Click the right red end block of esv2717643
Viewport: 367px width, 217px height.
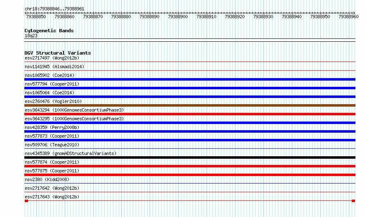tap(353, 201)
